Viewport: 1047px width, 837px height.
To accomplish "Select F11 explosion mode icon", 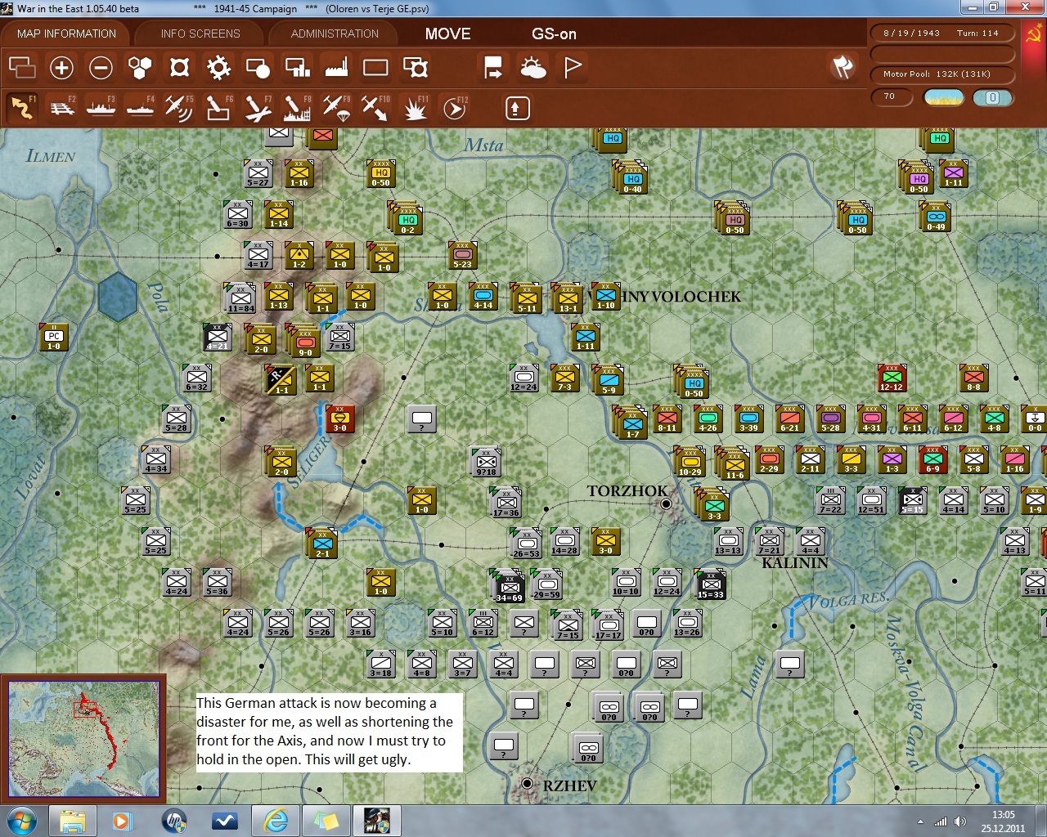I will 416,107.
